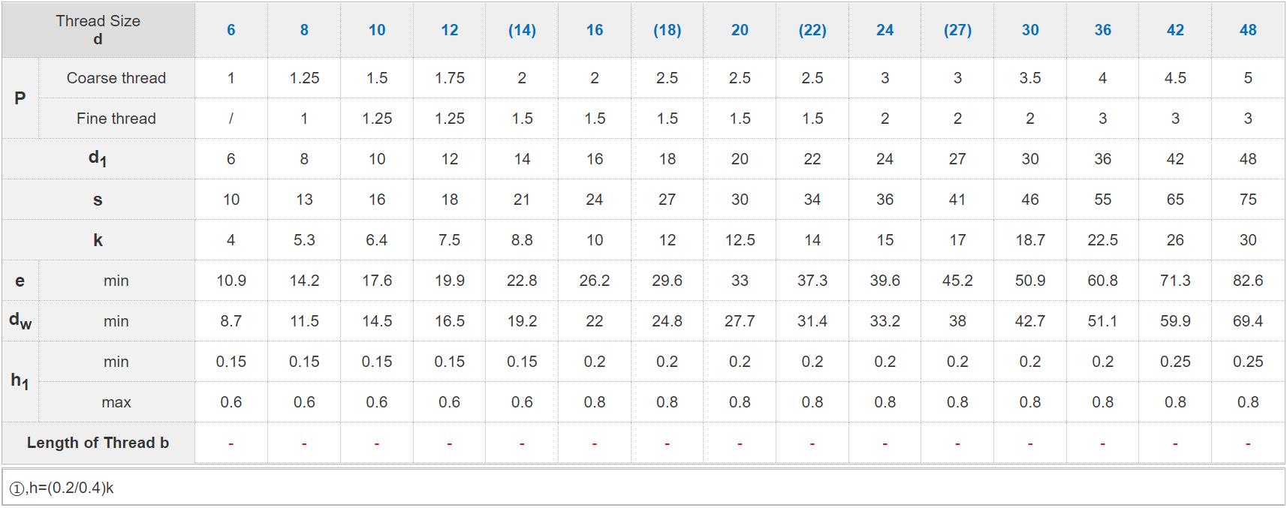
Task: Open thread size 20 column header
Action: tap(740, 30)
